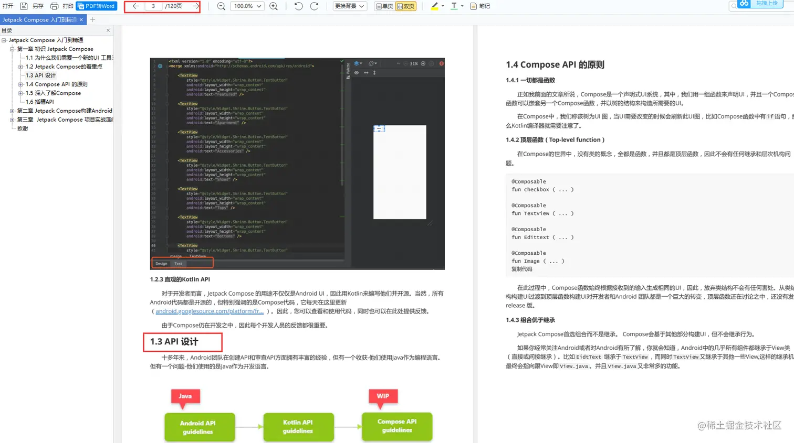This screenshot has width=794, height=443.
Task: Click the 1.4.2 顶层函数 heading
Action: [x=555, y=140]
